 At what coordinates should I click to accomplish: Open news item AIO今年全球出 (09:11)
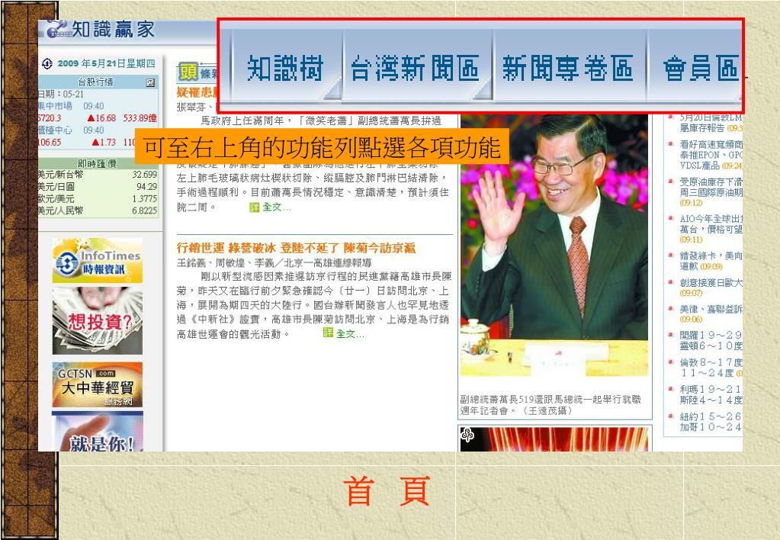pos(711,229)
